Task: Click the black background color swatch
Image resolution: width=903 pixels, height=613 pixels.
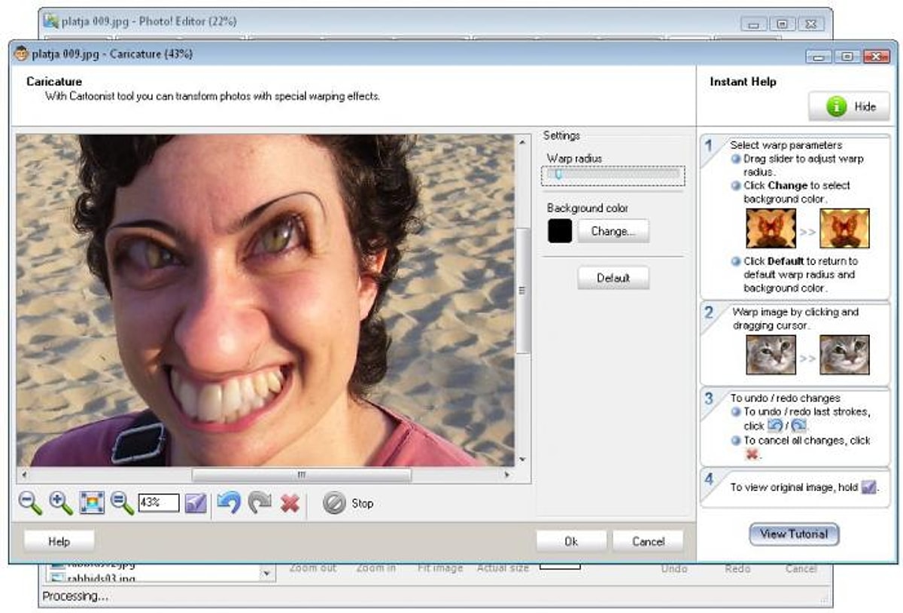Action: pos(559,231)
